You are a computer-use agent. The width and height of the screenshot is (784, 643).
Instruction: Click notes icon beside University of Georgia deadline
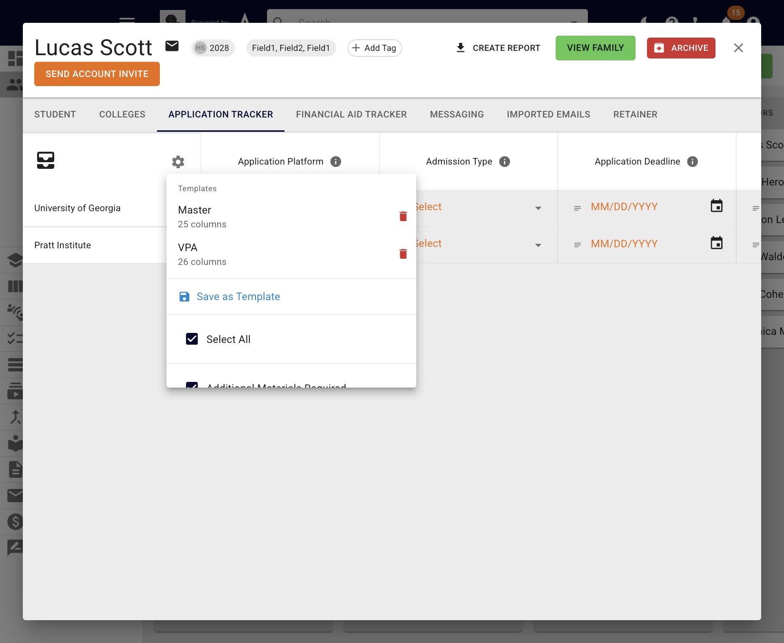578,208
